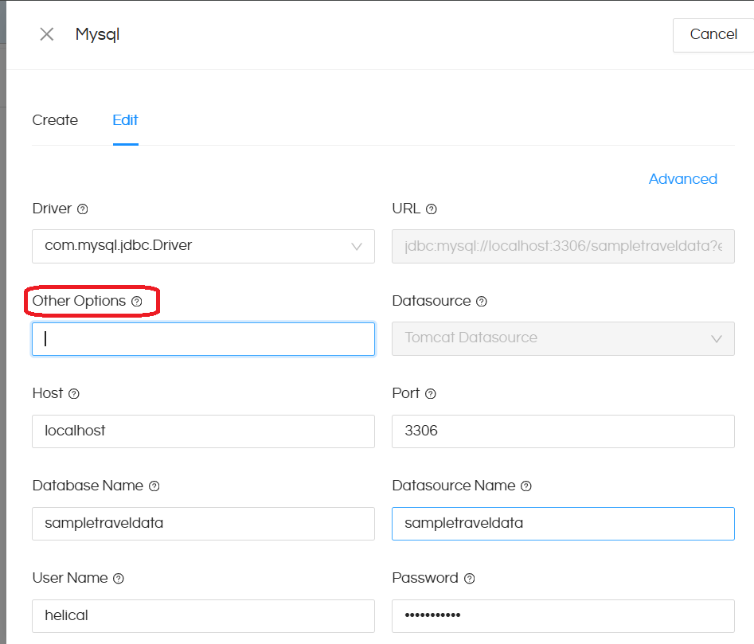Screen dimensions: 754x644
Task: Show help icon beside User Name
Action: coord(119,578)
